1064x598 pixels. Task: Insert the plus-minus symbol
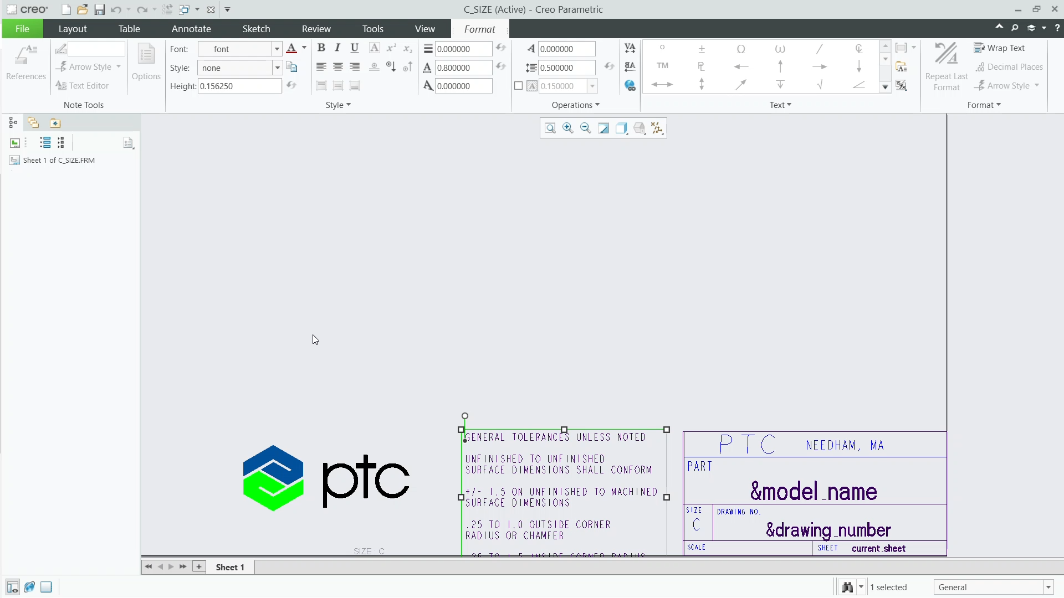[702, 49]
